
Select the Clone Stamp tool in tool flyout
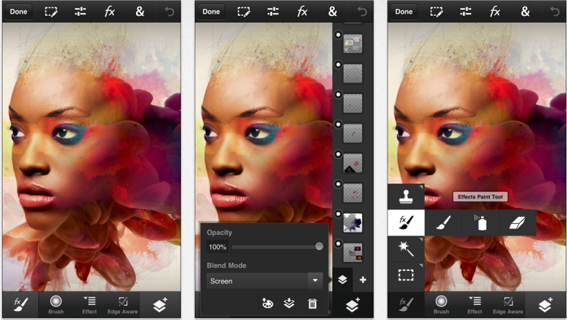[405, 196]
